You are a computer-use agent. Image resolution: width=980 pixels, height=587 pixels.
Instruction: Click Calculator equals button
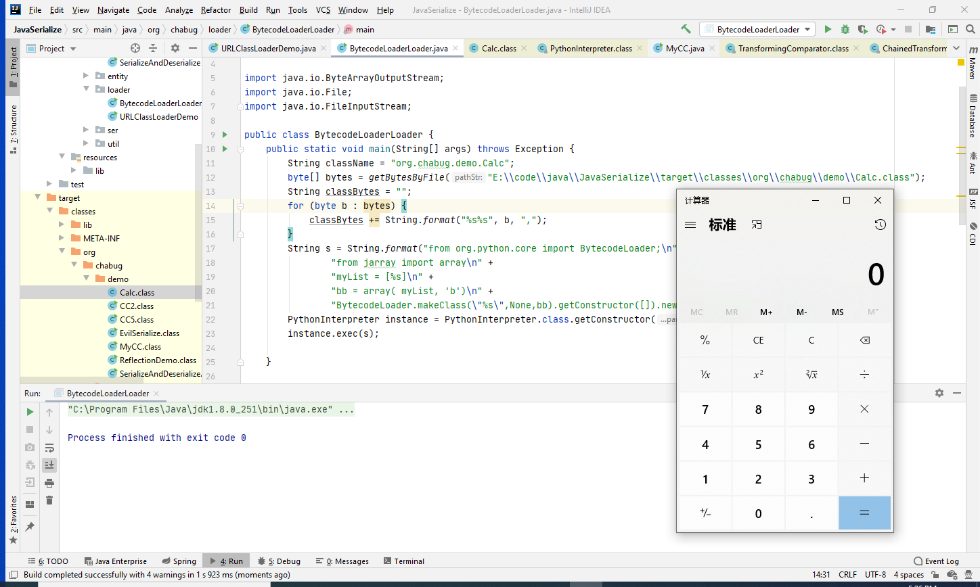(864, 513)
